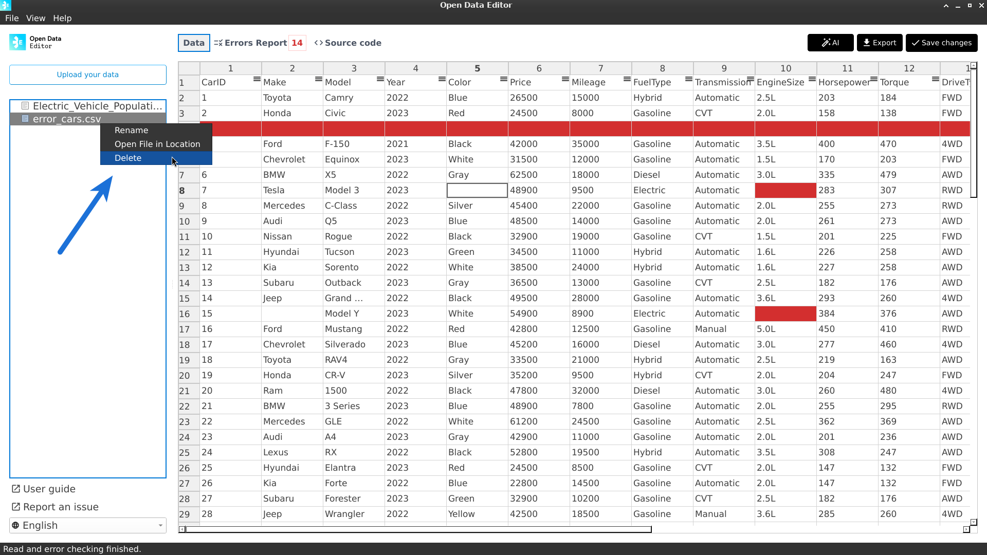Click the Export download icon
This screenshot has width=987, height=555.
pyautogui.click(x=866, y=43)
